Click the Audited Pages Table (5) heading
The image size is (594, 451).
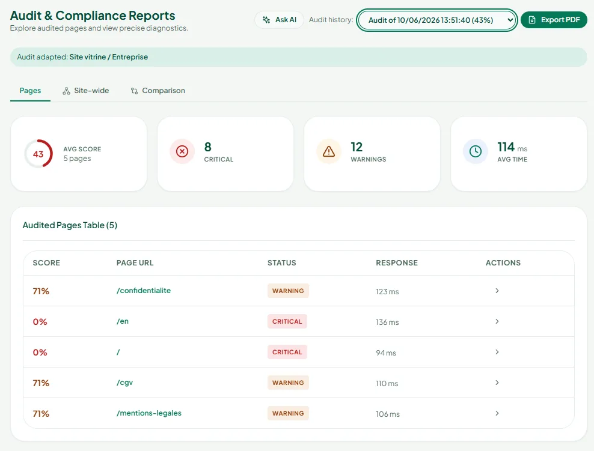click(70, 225)
